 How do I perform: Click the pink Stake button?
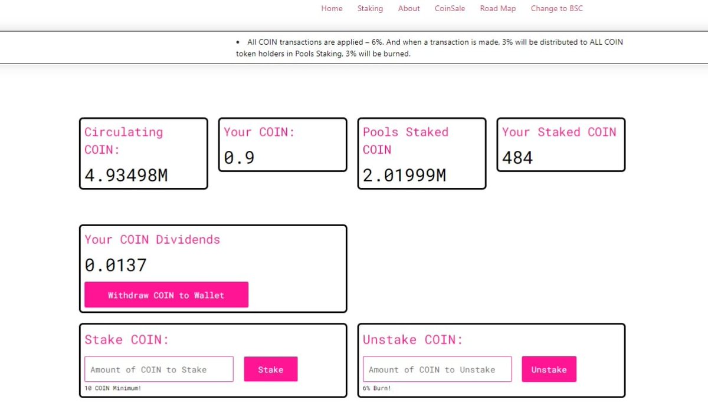(x=271, y=369)
